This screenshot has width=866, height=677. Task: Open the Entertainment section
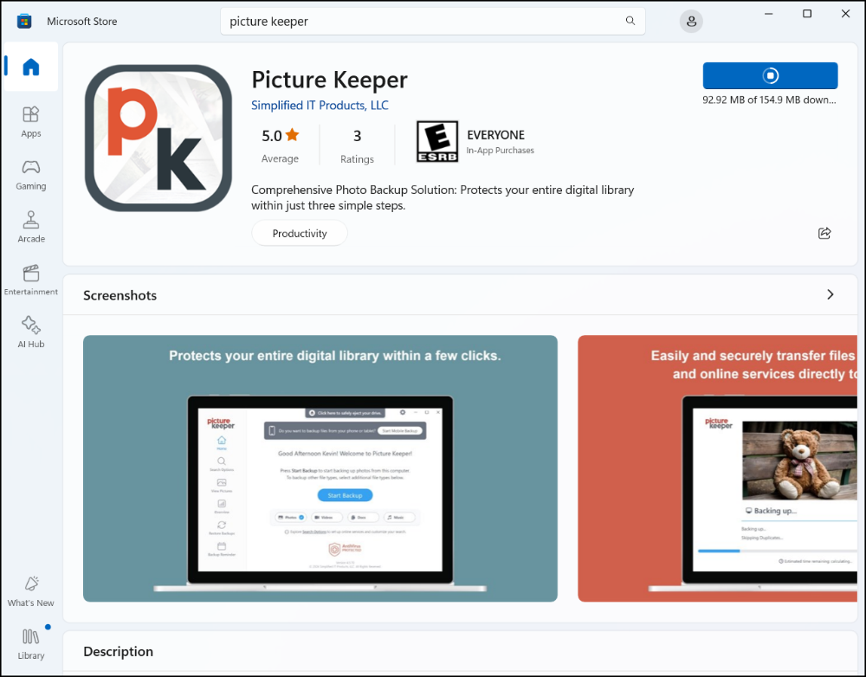[x=31, y=280]
